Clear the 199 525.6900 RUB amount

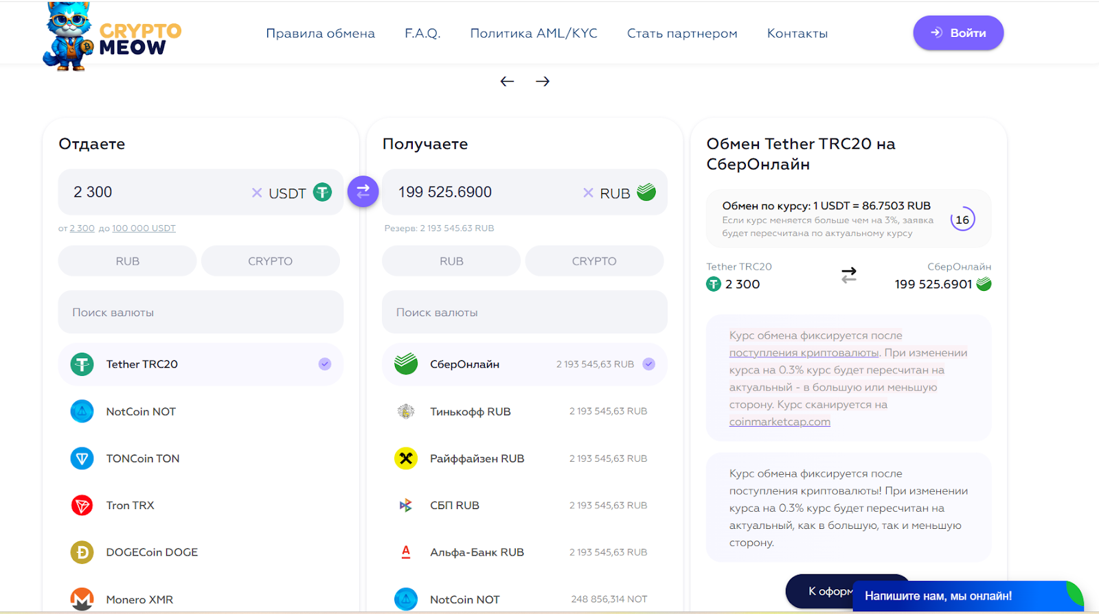pos(588,193)
